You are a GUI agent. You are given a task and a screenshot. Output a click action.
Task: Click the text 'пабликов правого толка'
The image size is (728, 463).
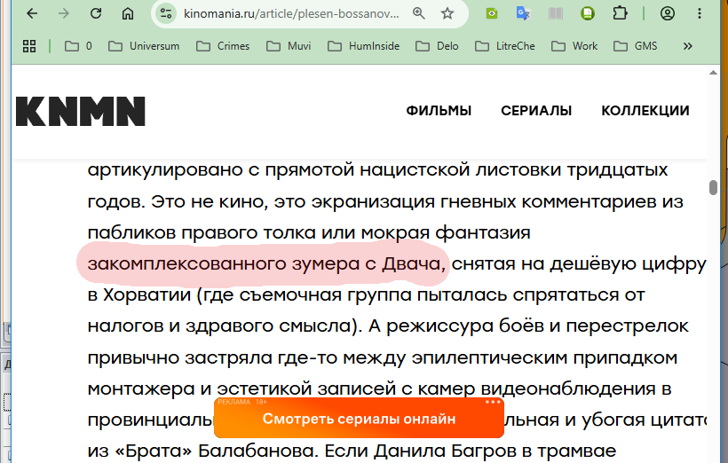[x=202, y=232]
